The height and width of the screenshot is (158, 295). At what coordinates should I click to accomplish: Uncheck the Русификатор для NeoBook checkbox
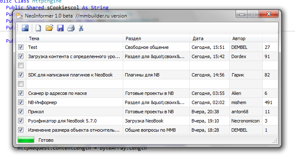click(21, 121)
